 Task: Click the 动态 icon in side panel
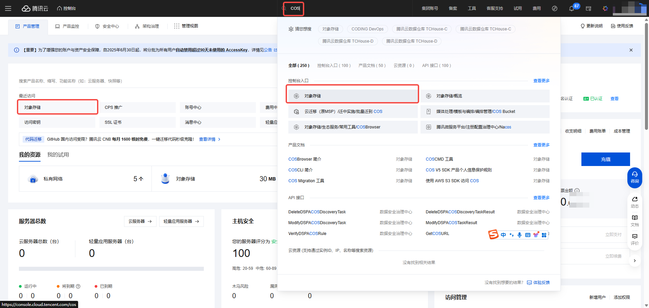pyautogui.click(x=634, y=202)
